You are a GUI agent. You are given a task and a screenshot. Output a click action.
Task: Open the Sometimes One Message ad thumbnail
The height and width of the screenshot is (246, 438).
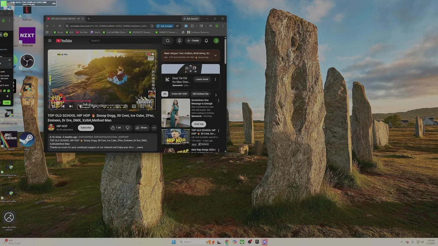[176, 113]
